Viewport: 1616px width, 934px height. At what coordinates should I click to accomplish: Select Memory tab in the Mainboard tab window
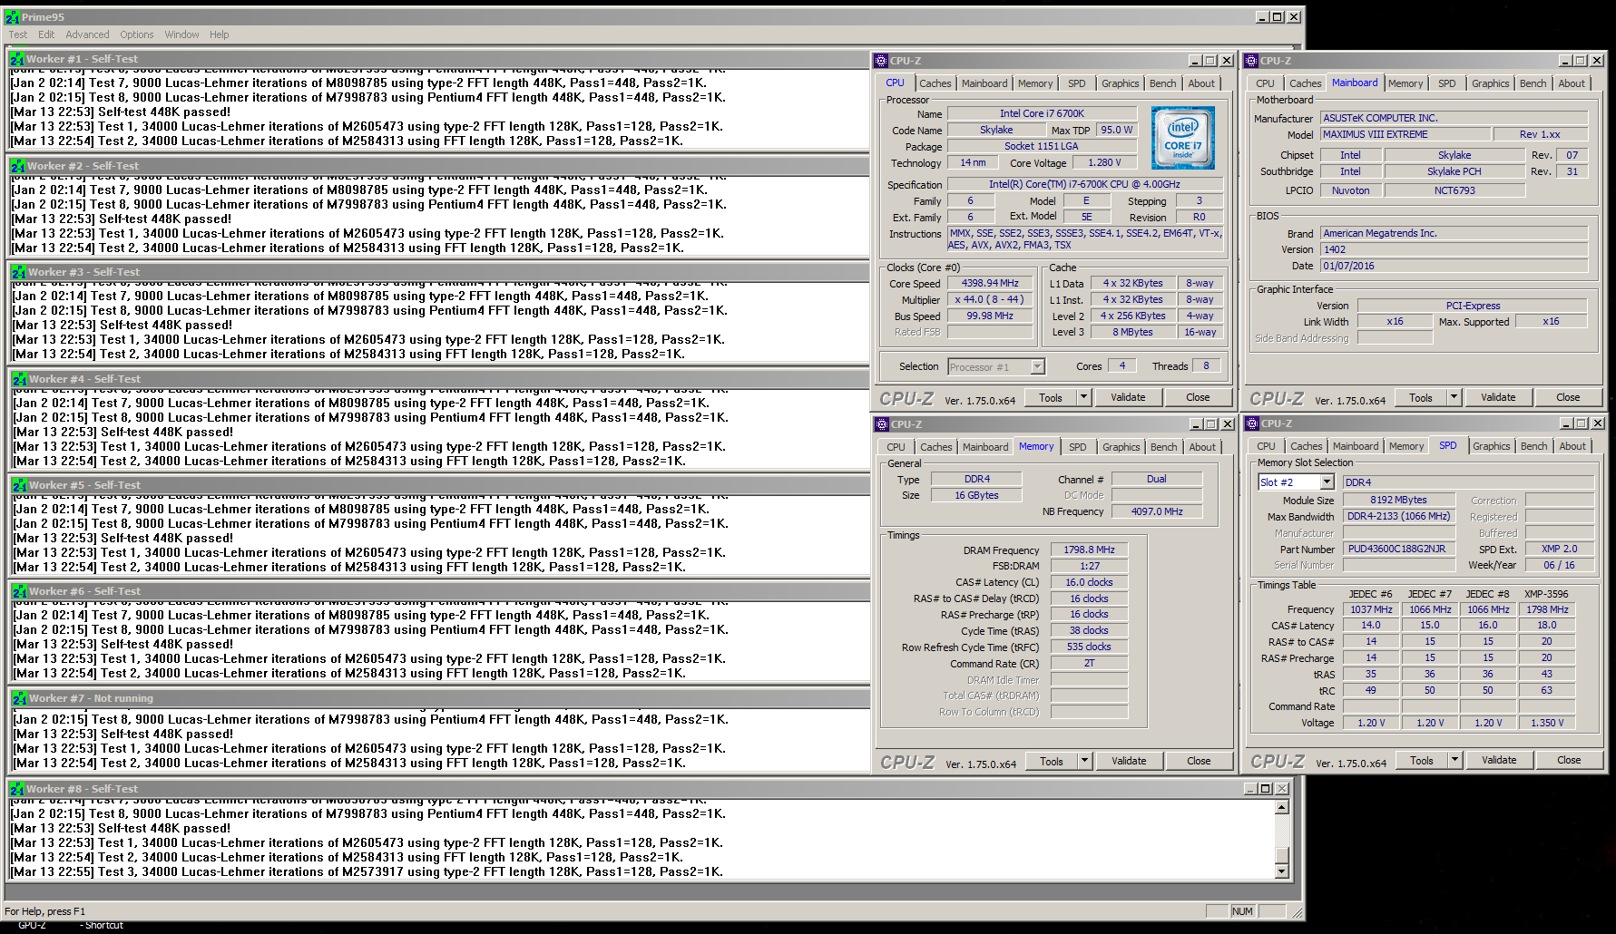click(1405, 83)
